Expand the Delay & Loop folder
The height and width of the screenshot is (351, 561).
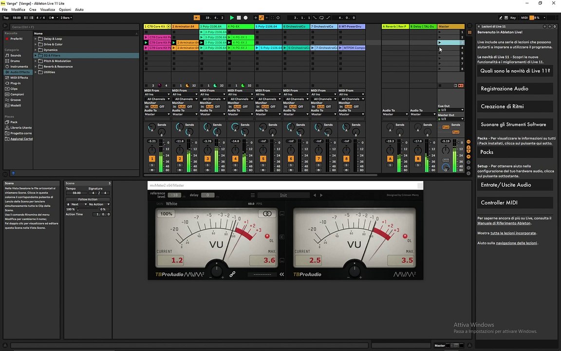[x=36, y=39]
